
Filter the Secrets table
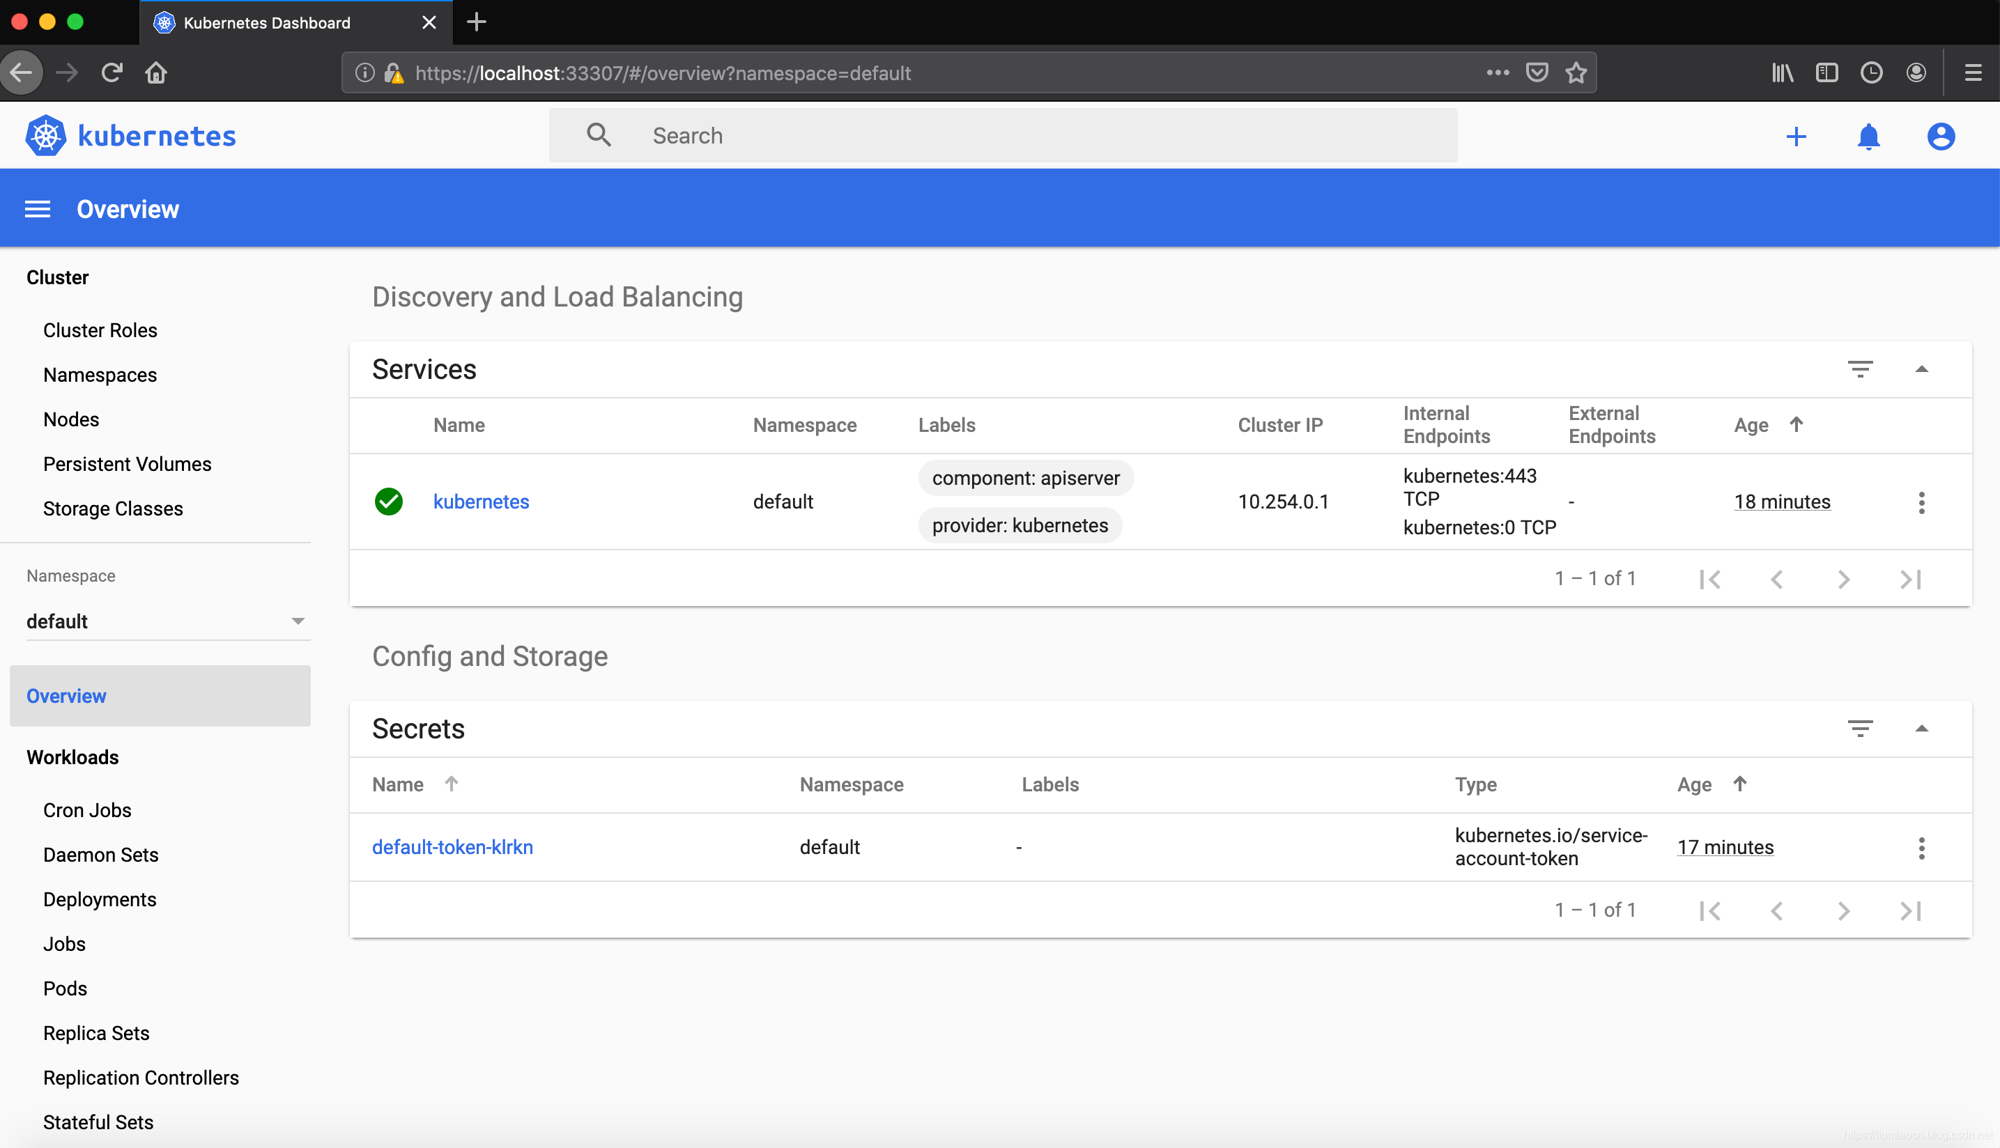[1860, 729]
